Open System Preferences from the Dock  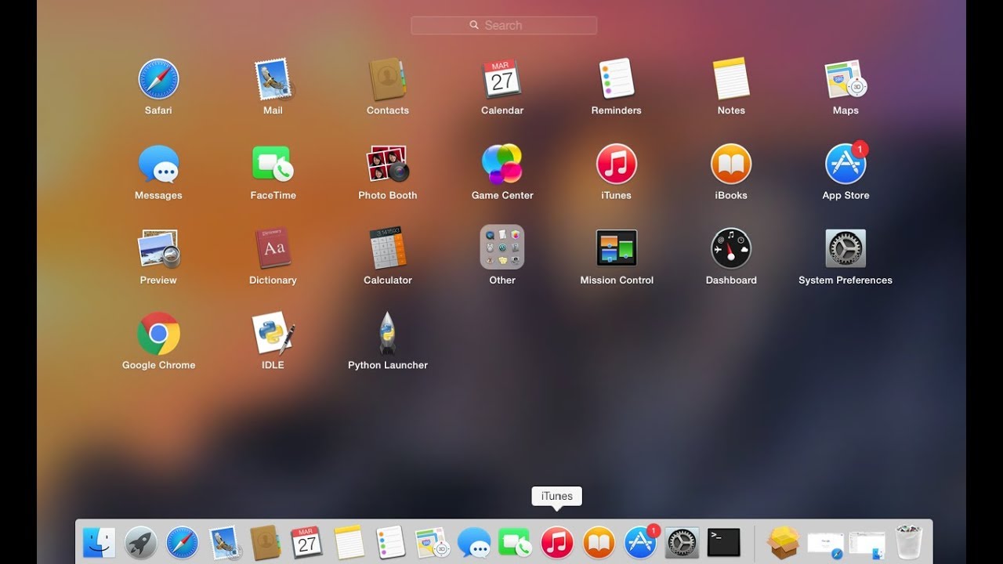coord(682,542)
